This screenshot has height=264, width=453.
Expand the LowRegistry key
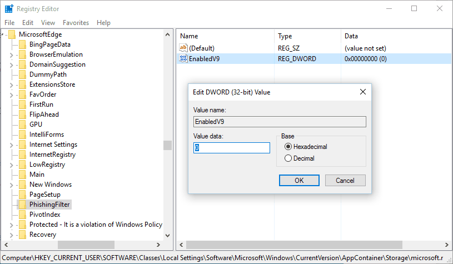(x=12, y=165)
